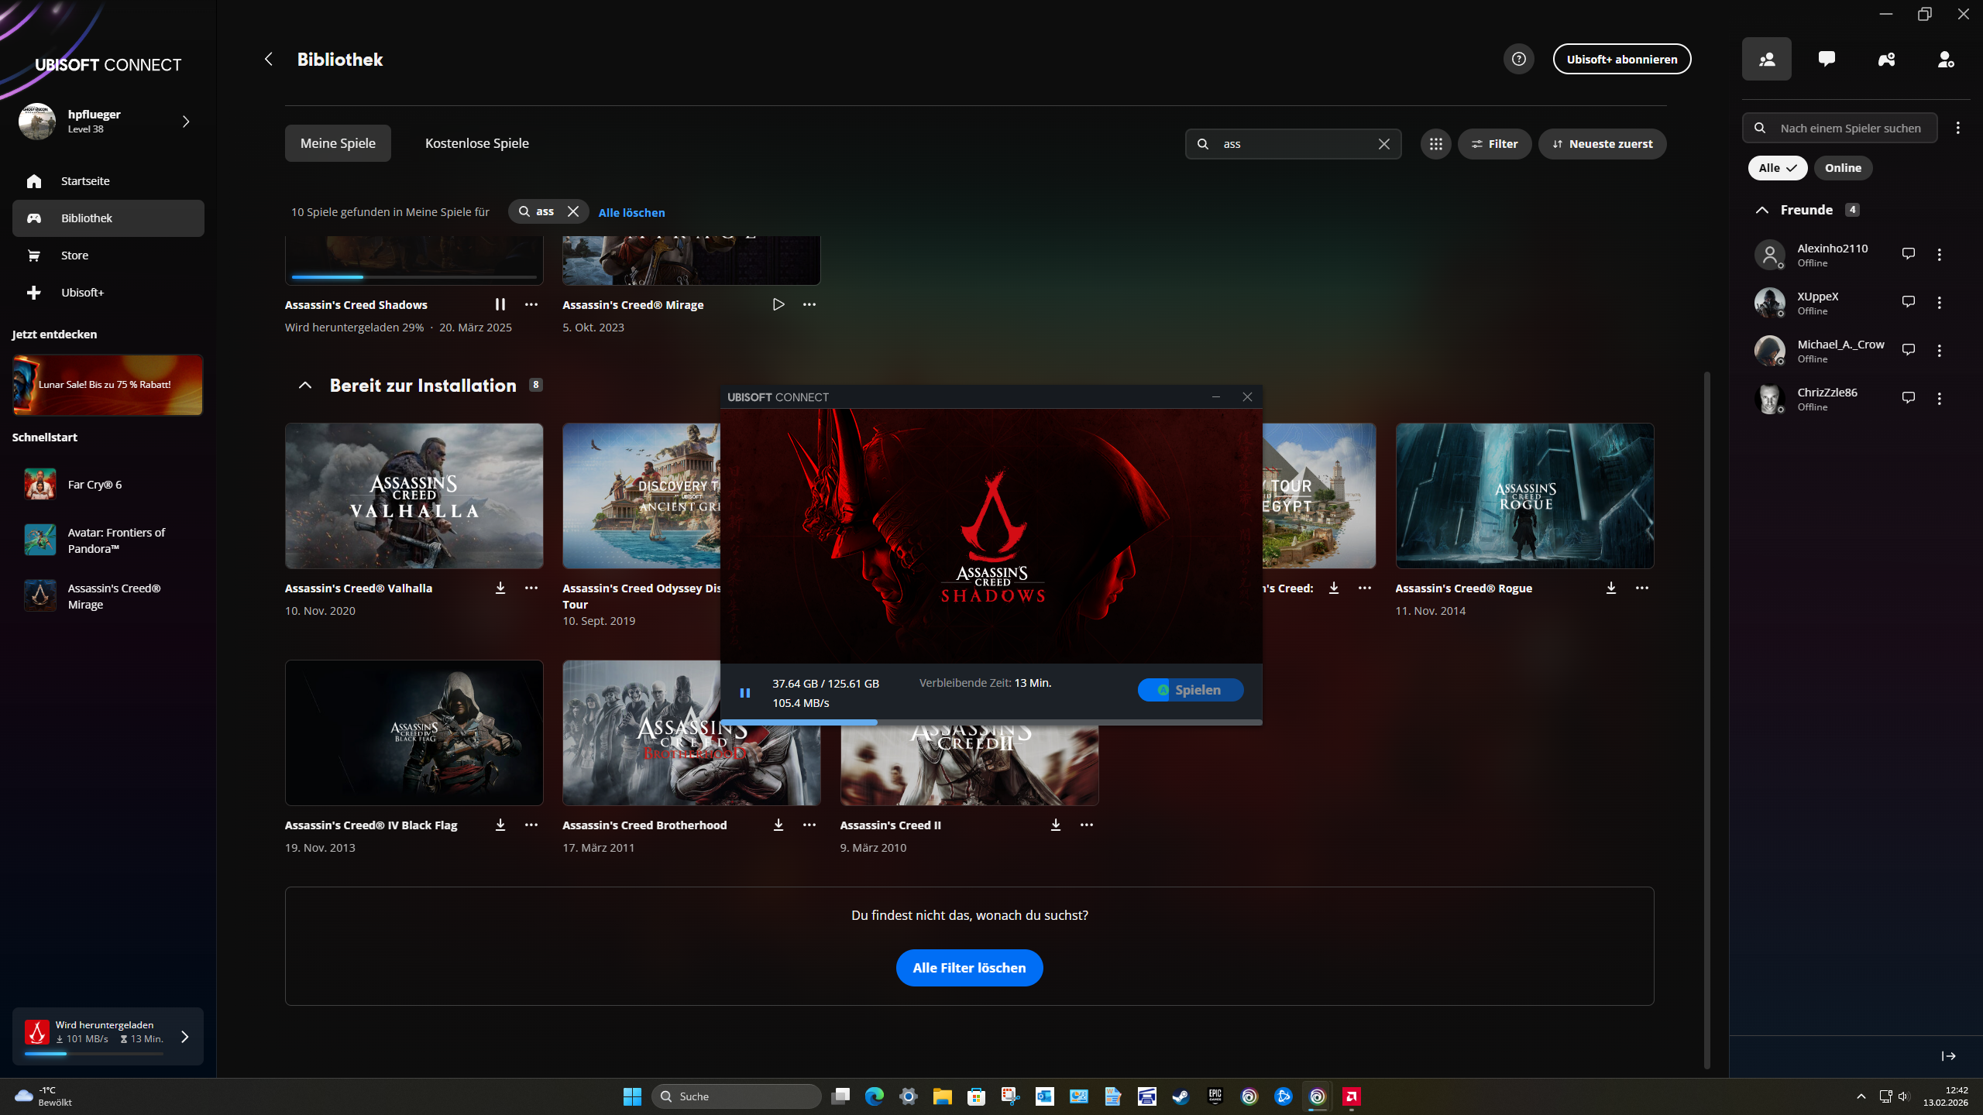Clear the ass search field

(x=1385, y=143)
